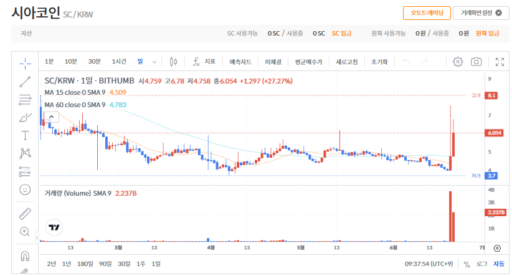Image resolution: width=512 pixels, height=276 pixels.
Task: Set chart range to 1주
Action: click(x=141, y=264)
